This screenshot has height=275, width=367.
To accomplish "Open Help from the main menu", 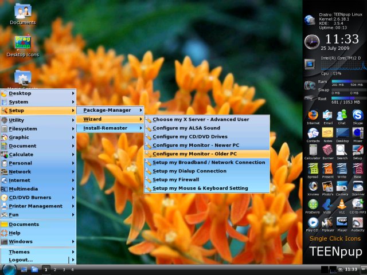I will coord(38,233).
